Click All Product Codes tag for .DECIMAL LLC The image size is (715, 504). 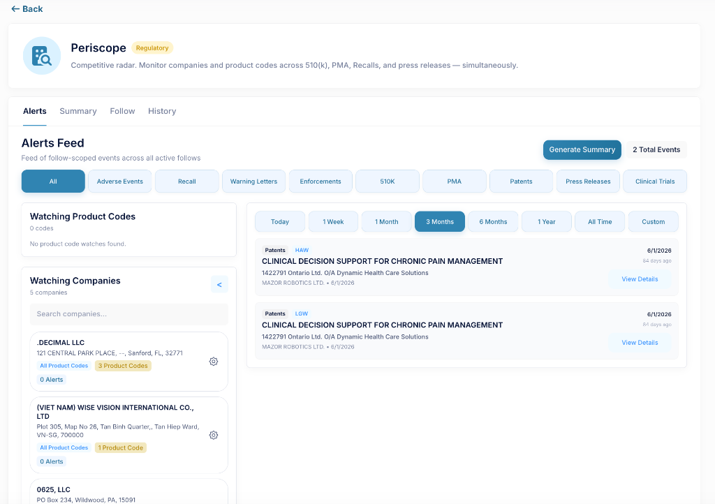64,366
